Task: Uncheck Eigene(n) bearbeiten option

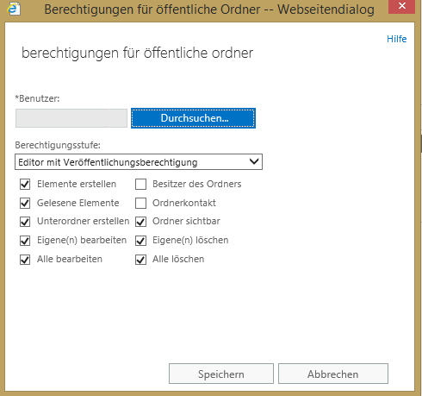Action: (x=25, y=241)
